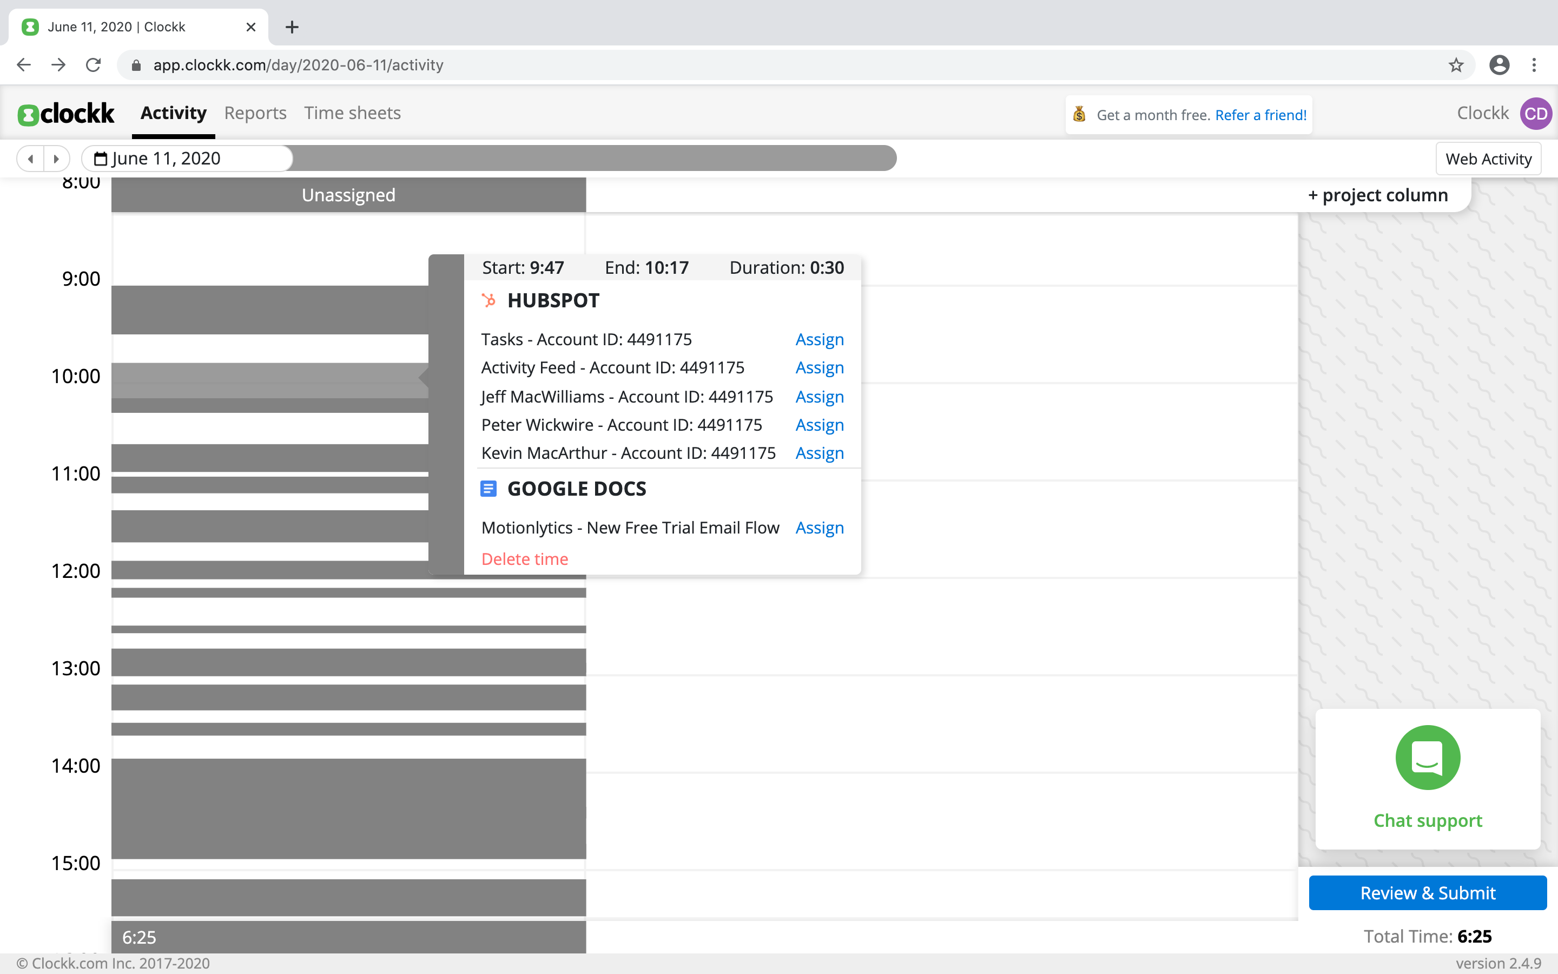Add a project column

pos(1378,195)
